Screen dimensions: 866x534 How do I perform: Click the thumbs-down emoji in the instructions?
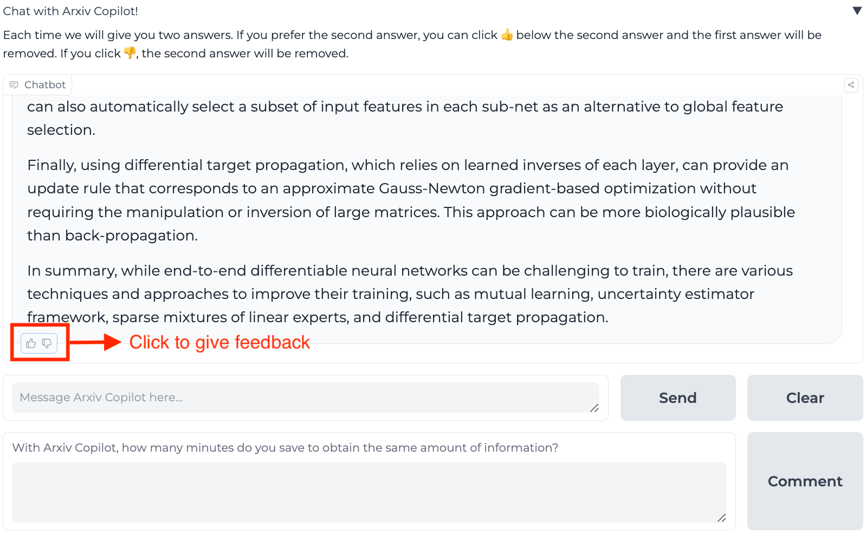coord(130,53)
